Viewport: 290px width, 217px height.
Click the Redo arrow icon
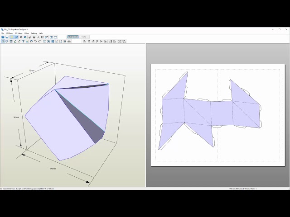pos(39,41)
